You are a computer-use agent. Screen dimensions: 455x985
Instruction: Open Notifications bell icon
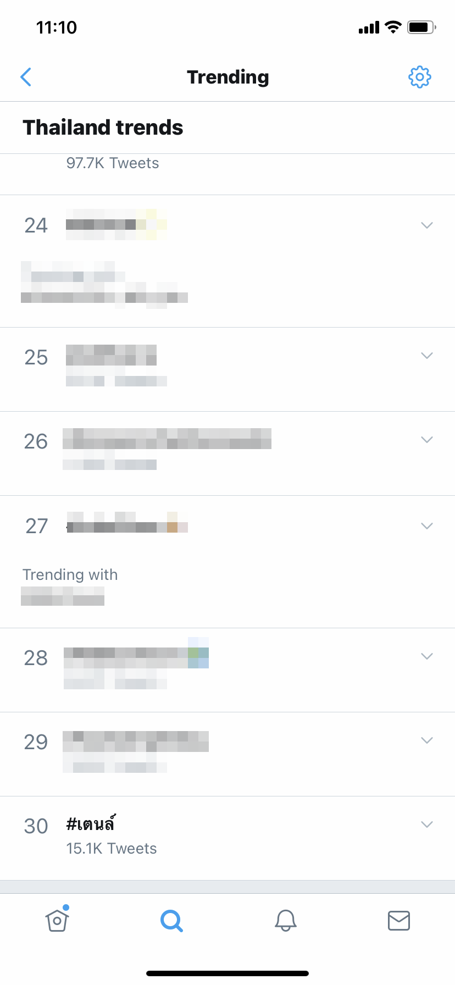286,920
